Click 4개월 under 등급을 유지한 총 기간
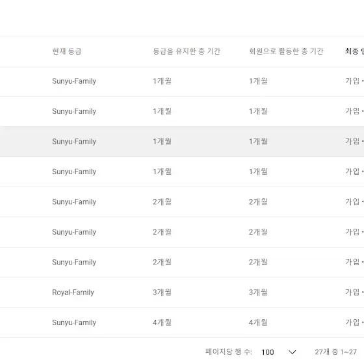 (162, 322)
